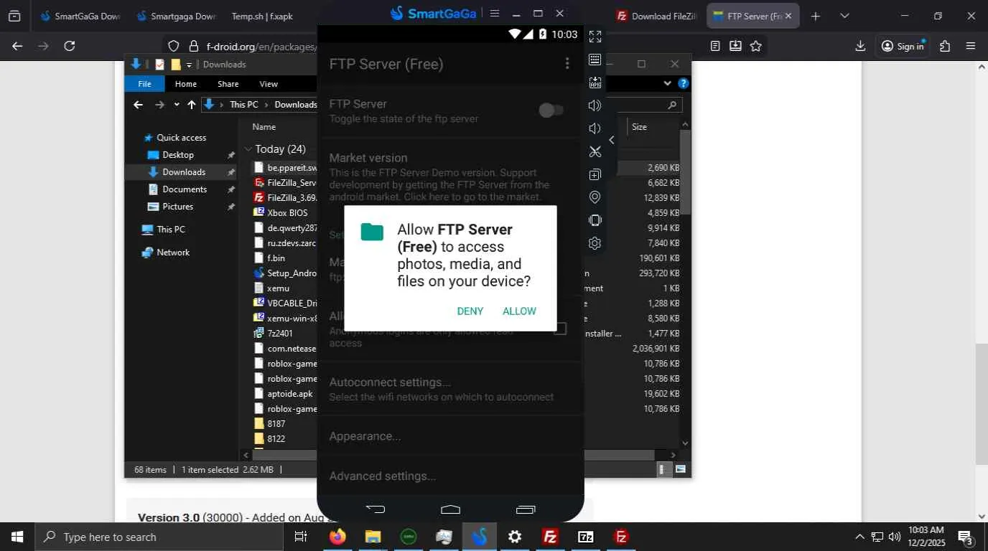988x551 pixels.
Task: Open File Explorer help icon
Action: coord(684,84)
